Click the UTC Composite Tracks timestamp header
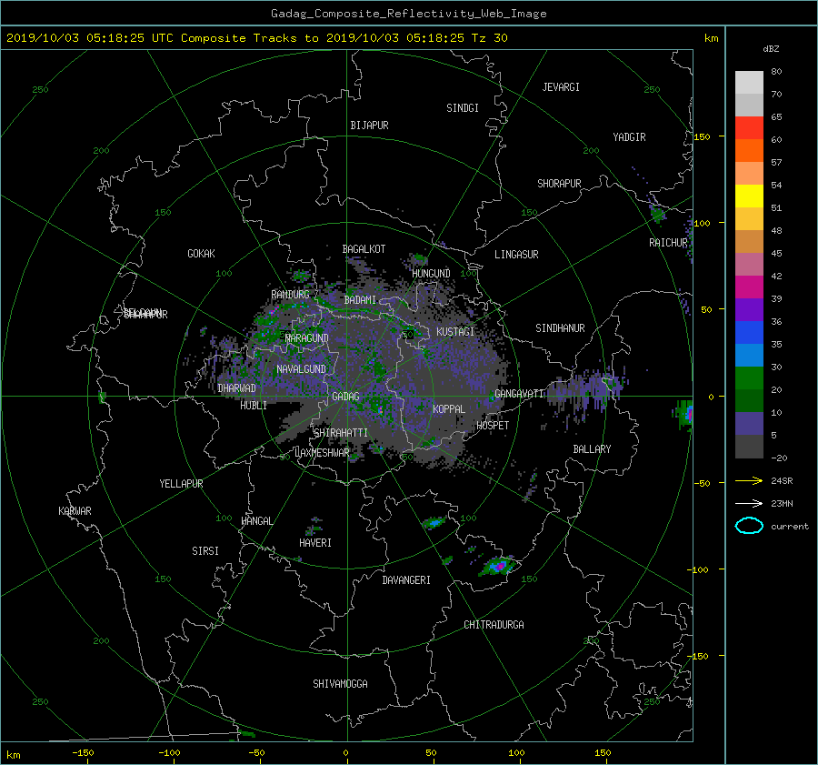818x765 pixels. coord(256,38)
